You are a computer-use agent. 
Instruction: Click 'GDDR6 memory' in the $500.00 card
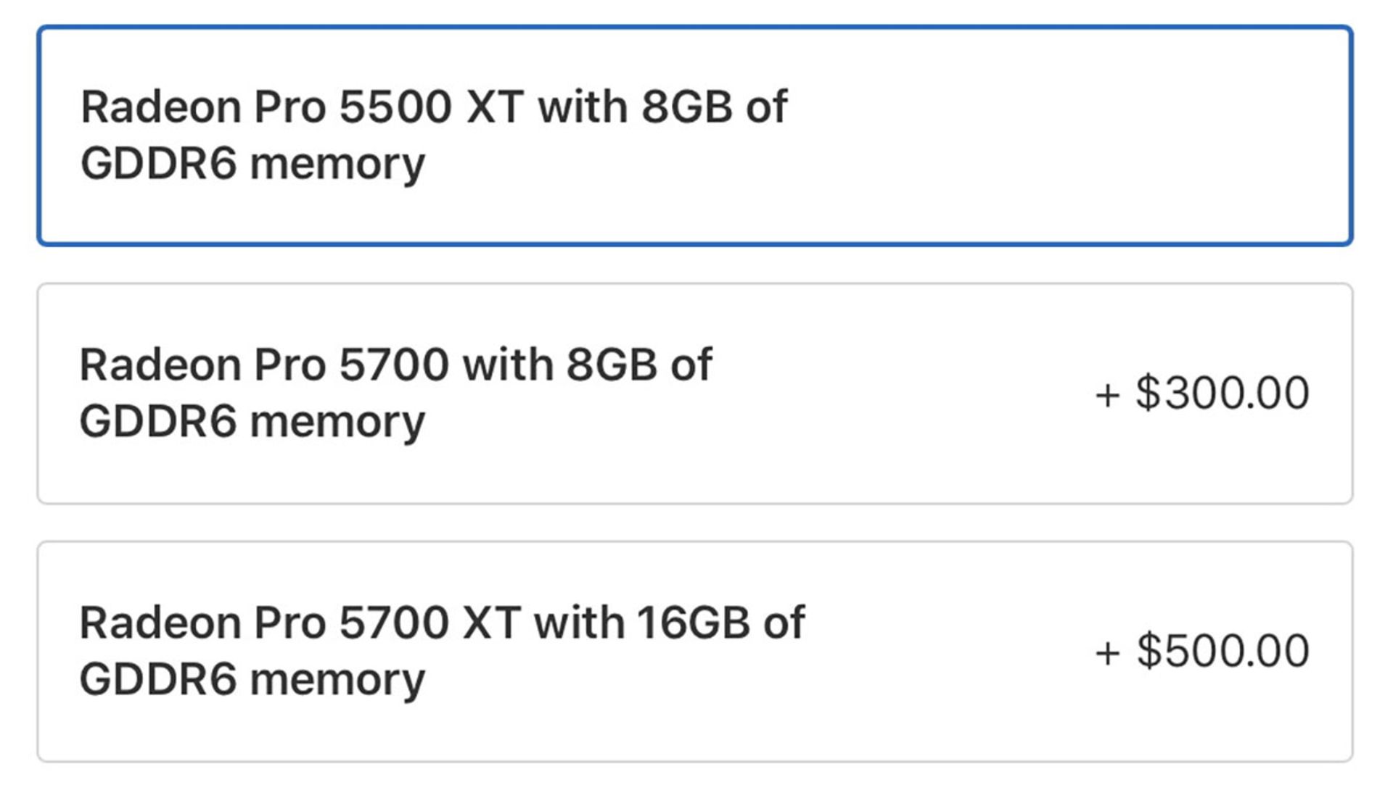252,680
